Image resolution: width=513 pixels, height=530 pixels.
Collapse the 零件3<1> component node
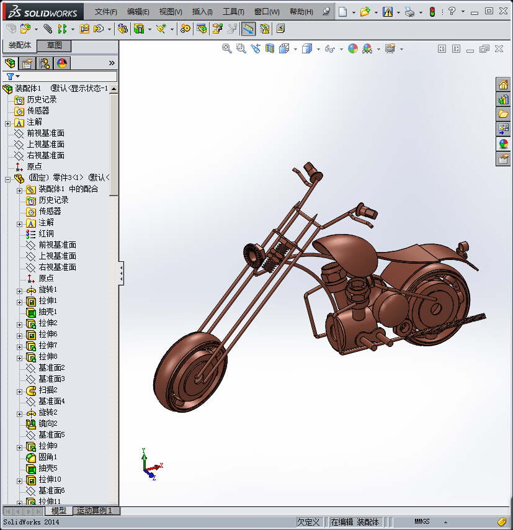click(8, 179)
